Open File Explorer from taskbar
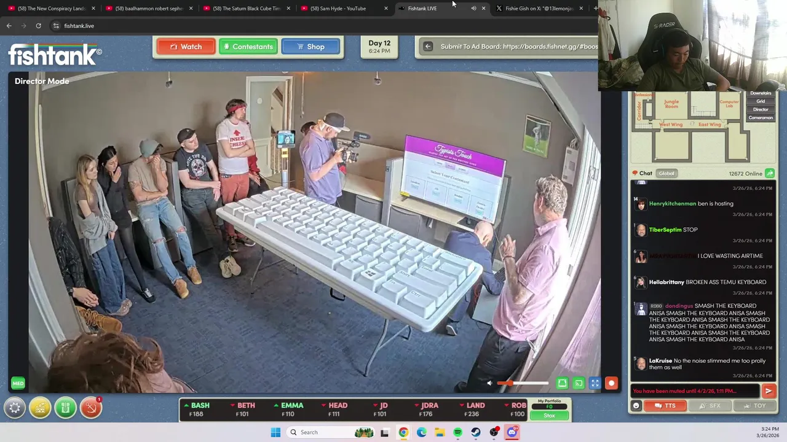787x442 pixels. (x=440, y=432)
